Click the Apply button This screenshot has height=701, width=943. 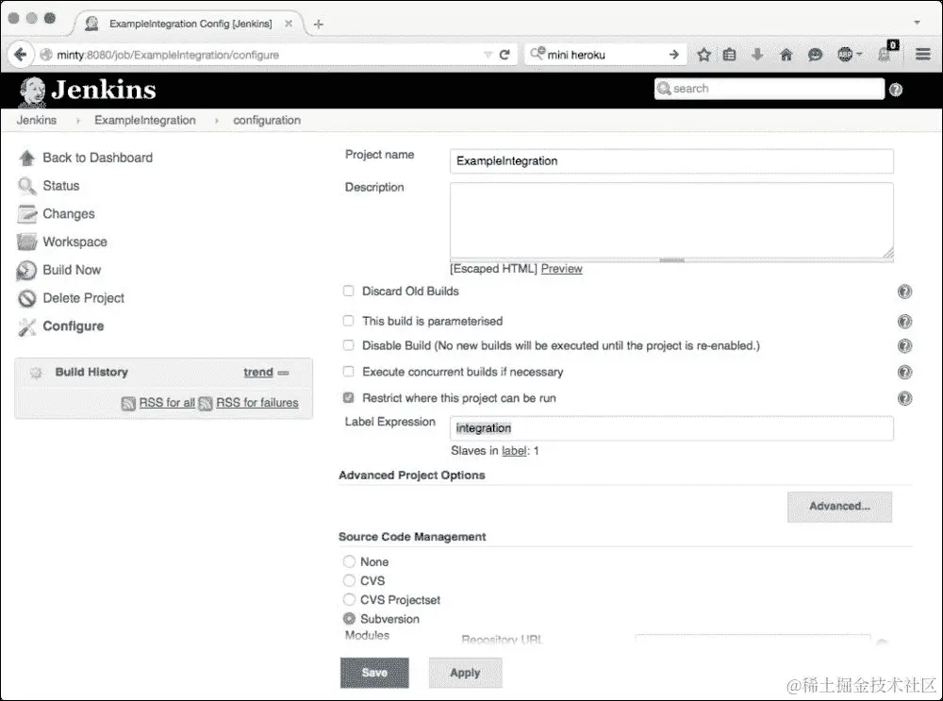465,673
